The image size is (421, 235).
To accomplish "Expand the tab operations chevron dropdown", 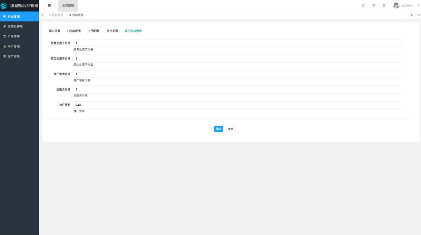I will pyautogui.click(x=418, y=15).
